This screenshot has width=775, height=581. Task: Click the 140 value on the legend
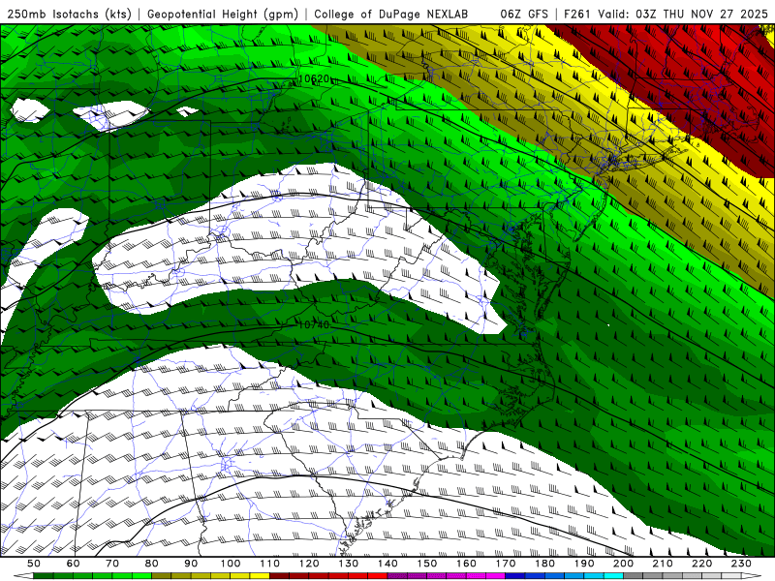coord(387,564)
